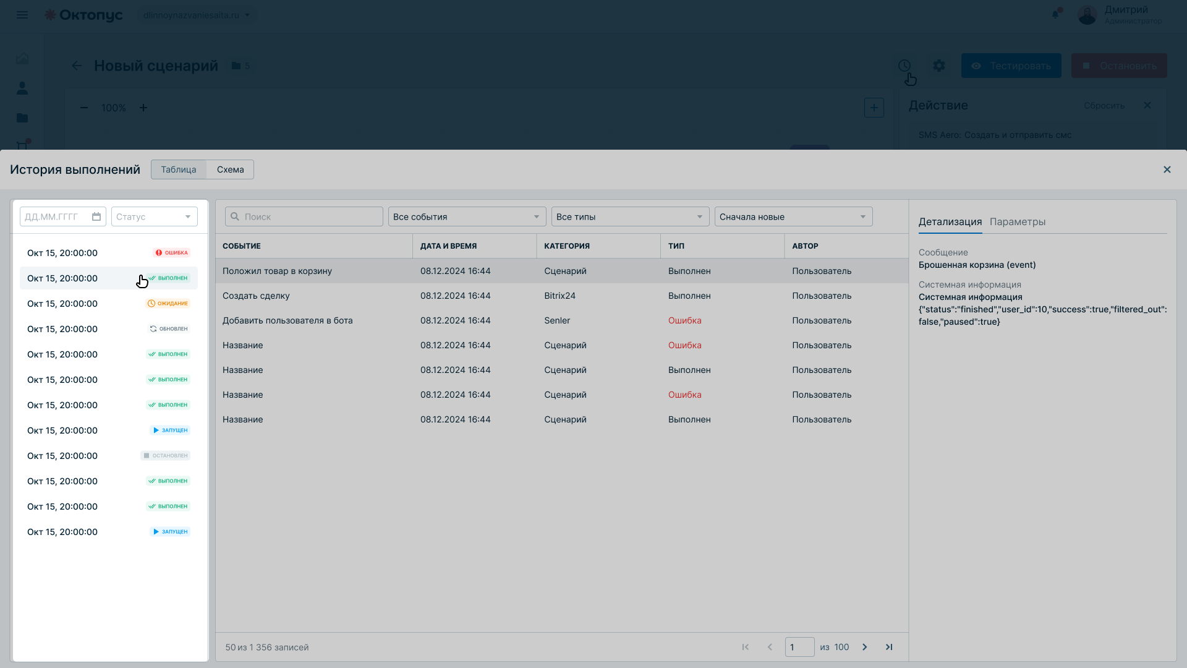The width and height of the screenshot is (1187, 668).
Task: Select the Создать сделку event row
Action: (562, 296)
